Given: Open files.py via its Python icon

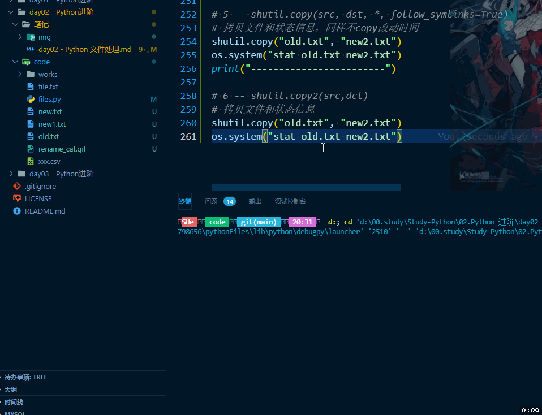Looking at the screenshot, I should (31, 99).
